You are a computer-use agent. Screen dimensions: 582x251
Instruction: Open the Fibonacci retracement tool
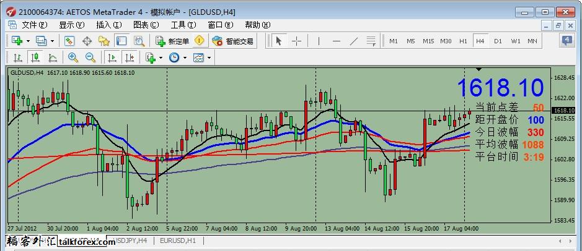(371, 41)
